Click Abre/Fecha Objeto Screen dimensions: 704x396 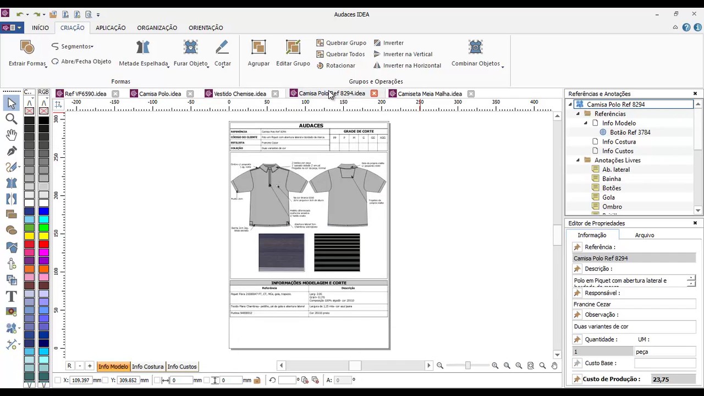coord(81,62)
